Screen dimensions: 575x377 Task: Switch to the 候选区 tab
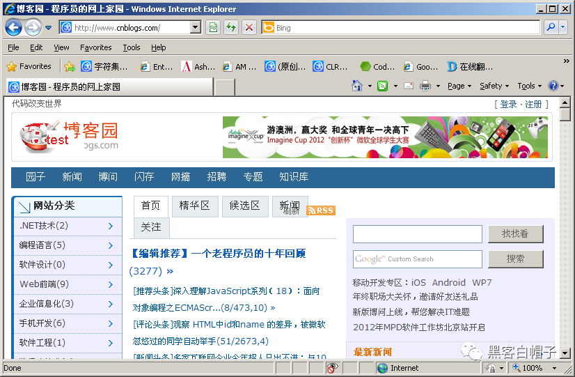click(x=245, y=206)
